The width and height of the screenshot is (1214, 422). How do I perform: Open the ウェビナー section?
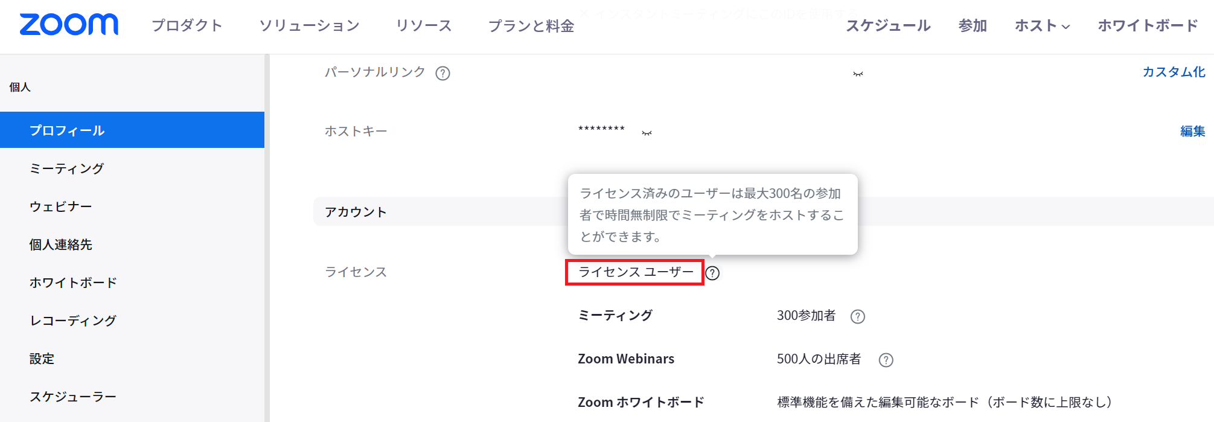tap(62, 206)
